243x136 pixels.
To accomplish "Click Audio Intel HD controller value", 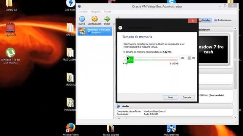I will pyautogui.click(x=151, y=114).
